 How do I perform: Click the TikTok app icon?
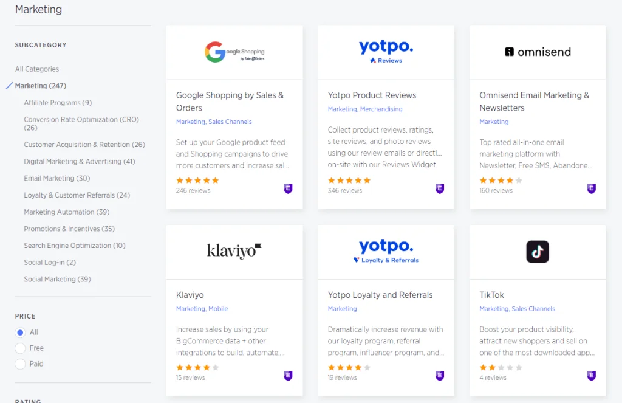point(538,251)
